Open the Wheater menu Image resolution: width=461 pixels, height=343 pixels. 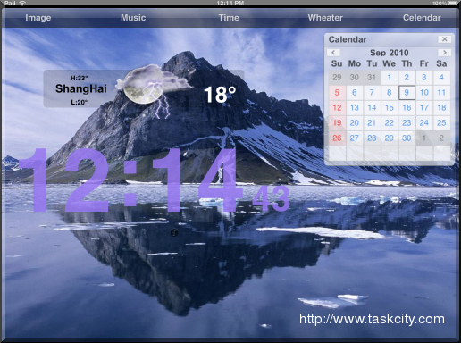pos(325,18)
